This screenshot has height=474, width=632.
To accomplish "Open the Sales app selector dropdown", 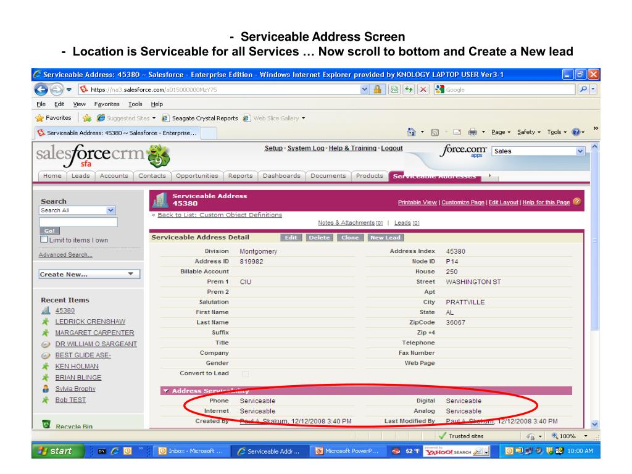I will [580, 151].
